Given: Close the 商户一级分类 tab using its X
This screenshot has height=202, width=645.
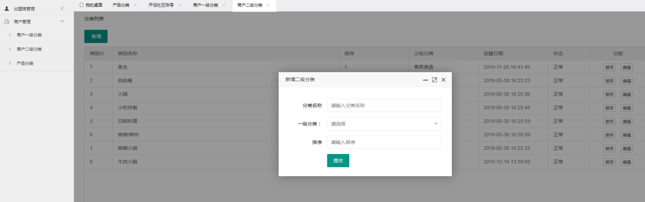Looking at the screenshot, I should (224, 5).
